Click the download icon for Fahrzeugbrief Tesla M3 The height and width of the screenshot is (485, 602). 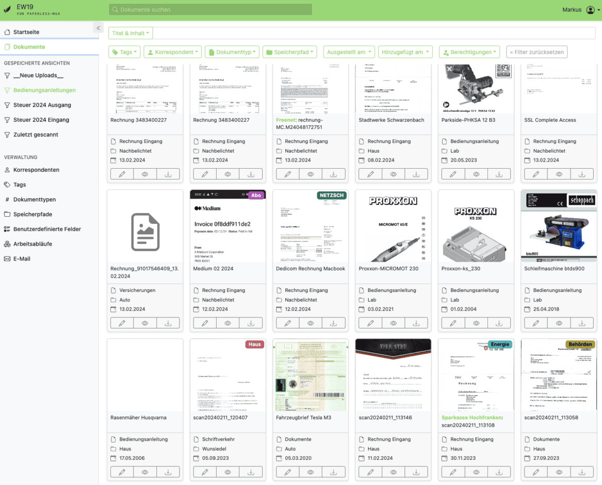tap(333, 472)
